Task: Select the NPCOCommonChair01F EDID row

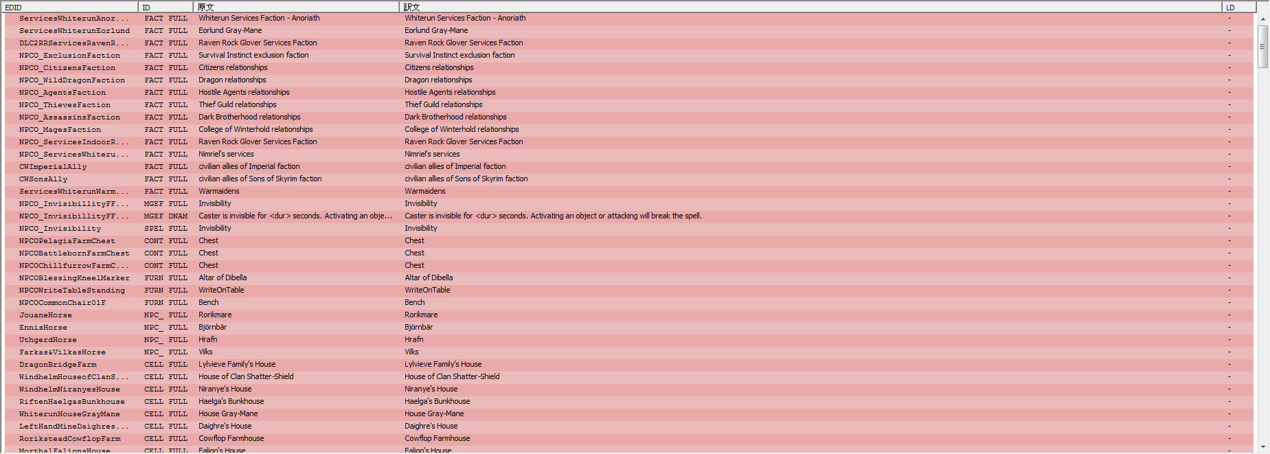Action: point(629,303)
